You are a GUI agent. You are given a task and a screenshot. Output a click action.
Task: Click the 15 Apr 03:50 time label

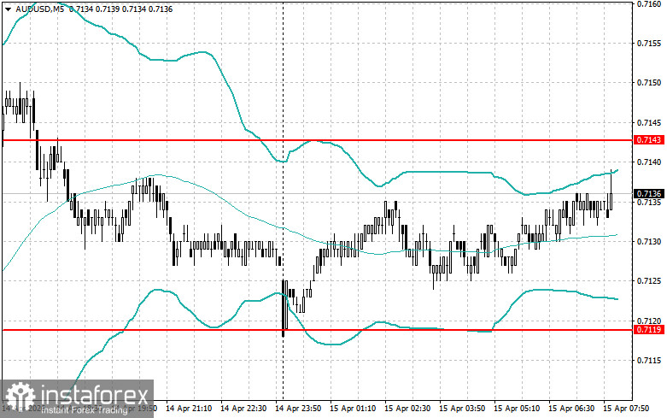click(x=462, y=409)
